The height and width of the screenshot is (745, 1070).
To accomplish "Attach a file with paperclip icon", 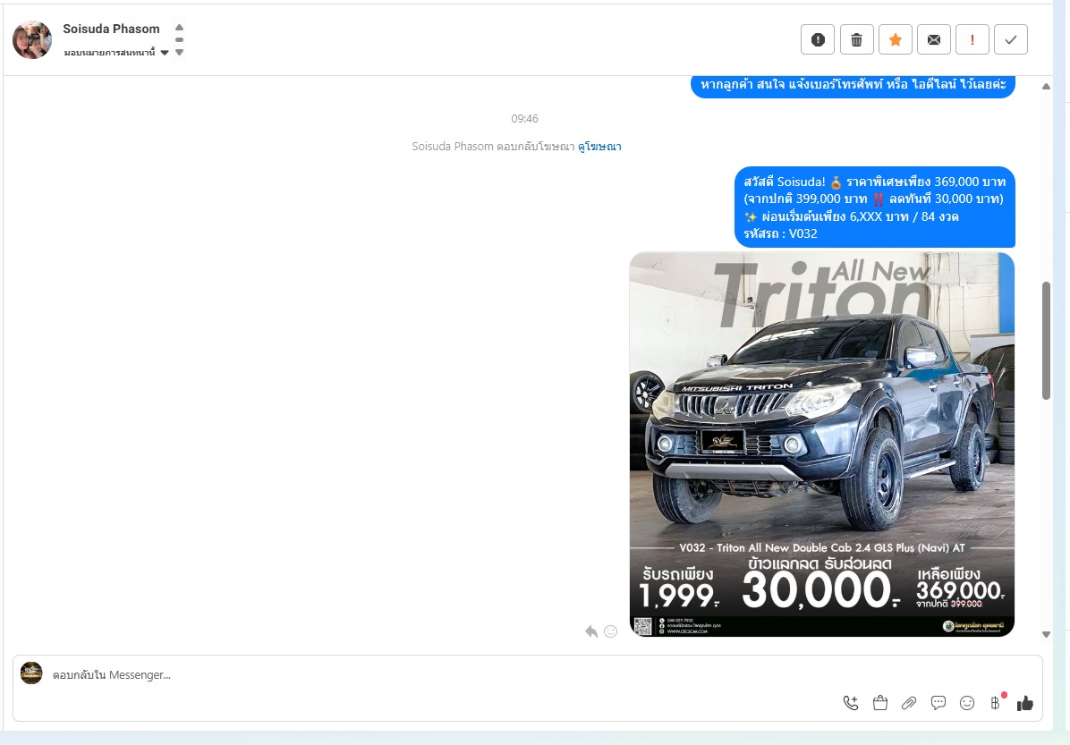I will (x=909, y=703).
